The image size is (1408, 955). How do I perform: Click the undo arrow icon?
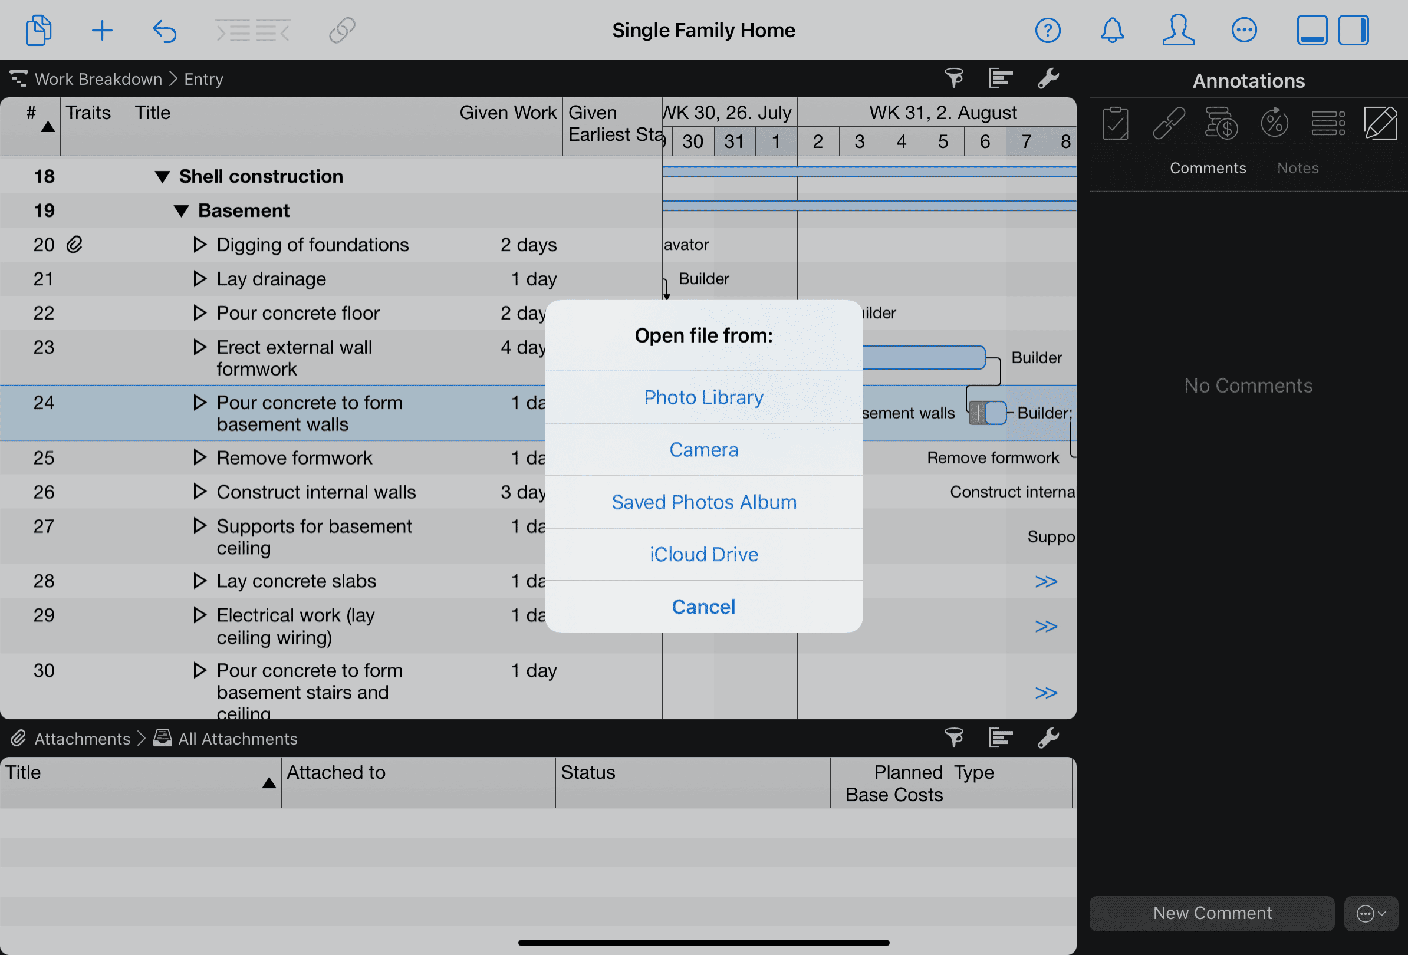[164, 30]
